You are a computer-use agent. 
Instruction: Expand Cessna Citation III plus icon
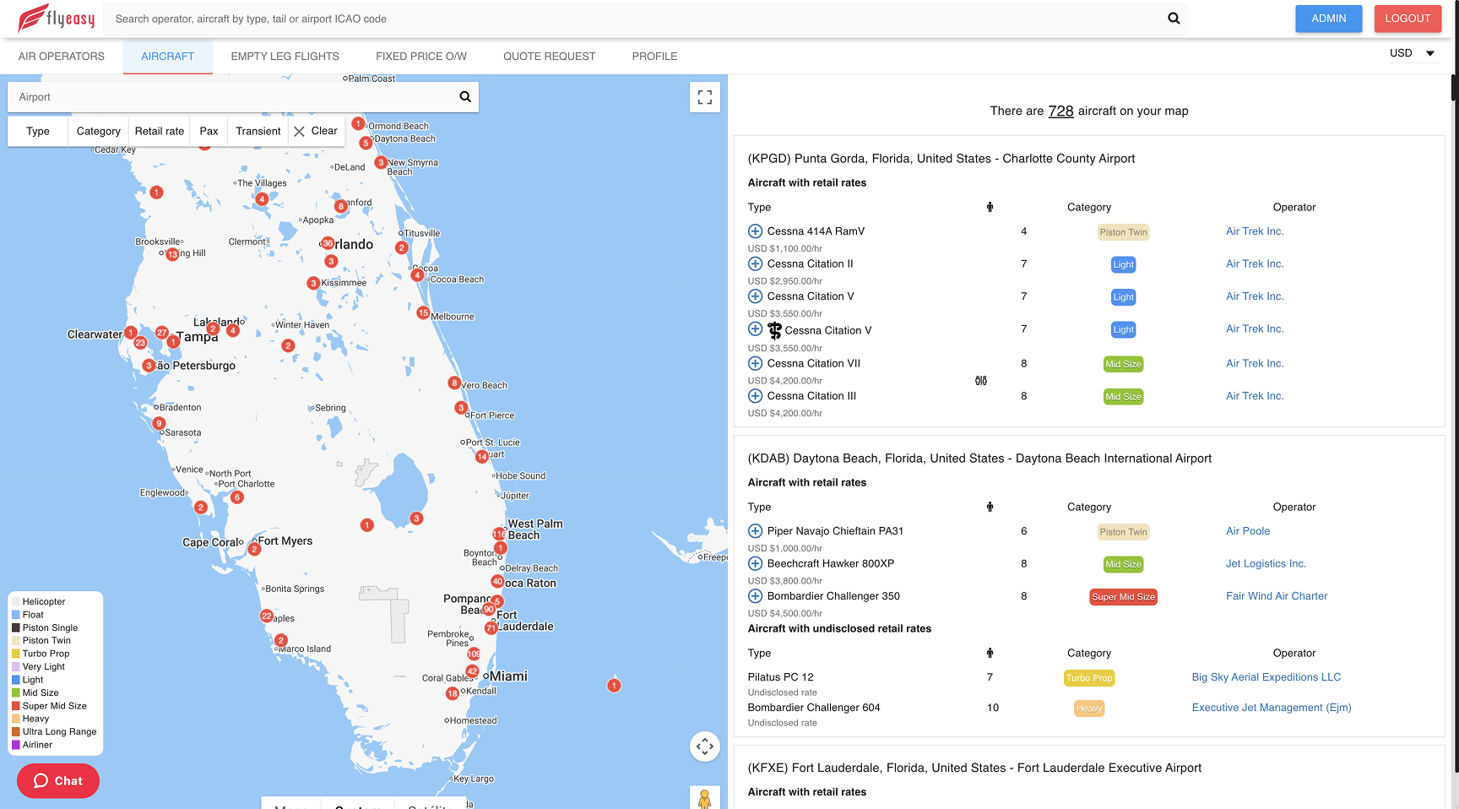click(756, 396)
